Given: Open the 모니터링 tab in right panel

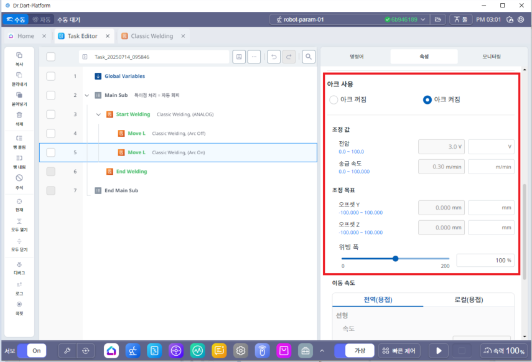Looking at the screenshot, I should 492,57.
